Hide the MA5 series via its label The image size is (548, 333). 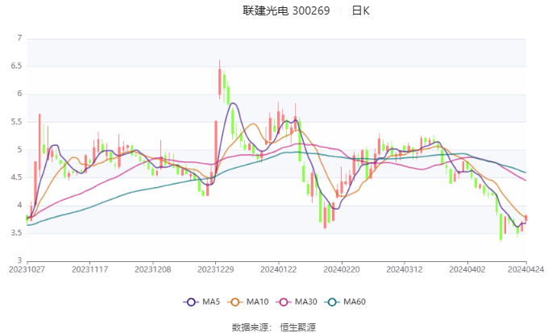211,302
